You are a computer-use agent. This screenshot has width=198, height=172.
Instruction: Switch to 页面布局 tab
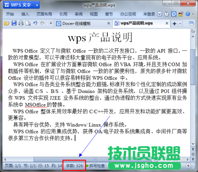tap(44, 14)
